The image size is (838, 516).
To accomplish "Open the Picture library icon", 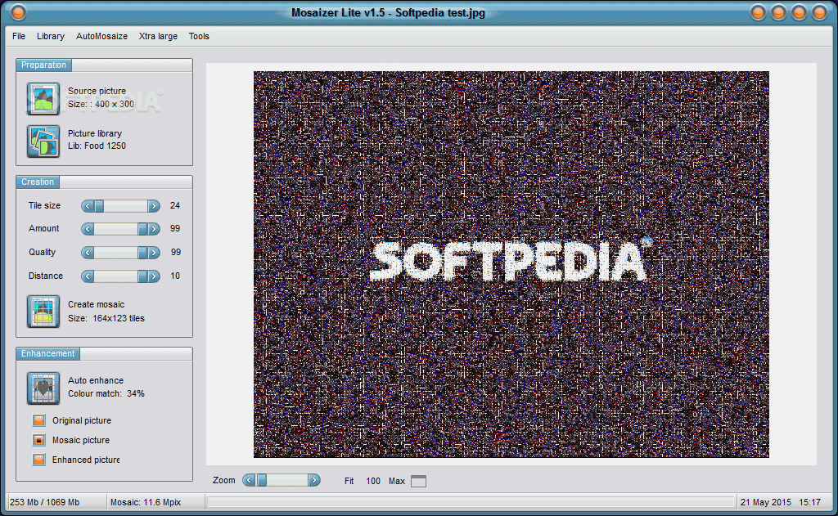I will point(43,141).
